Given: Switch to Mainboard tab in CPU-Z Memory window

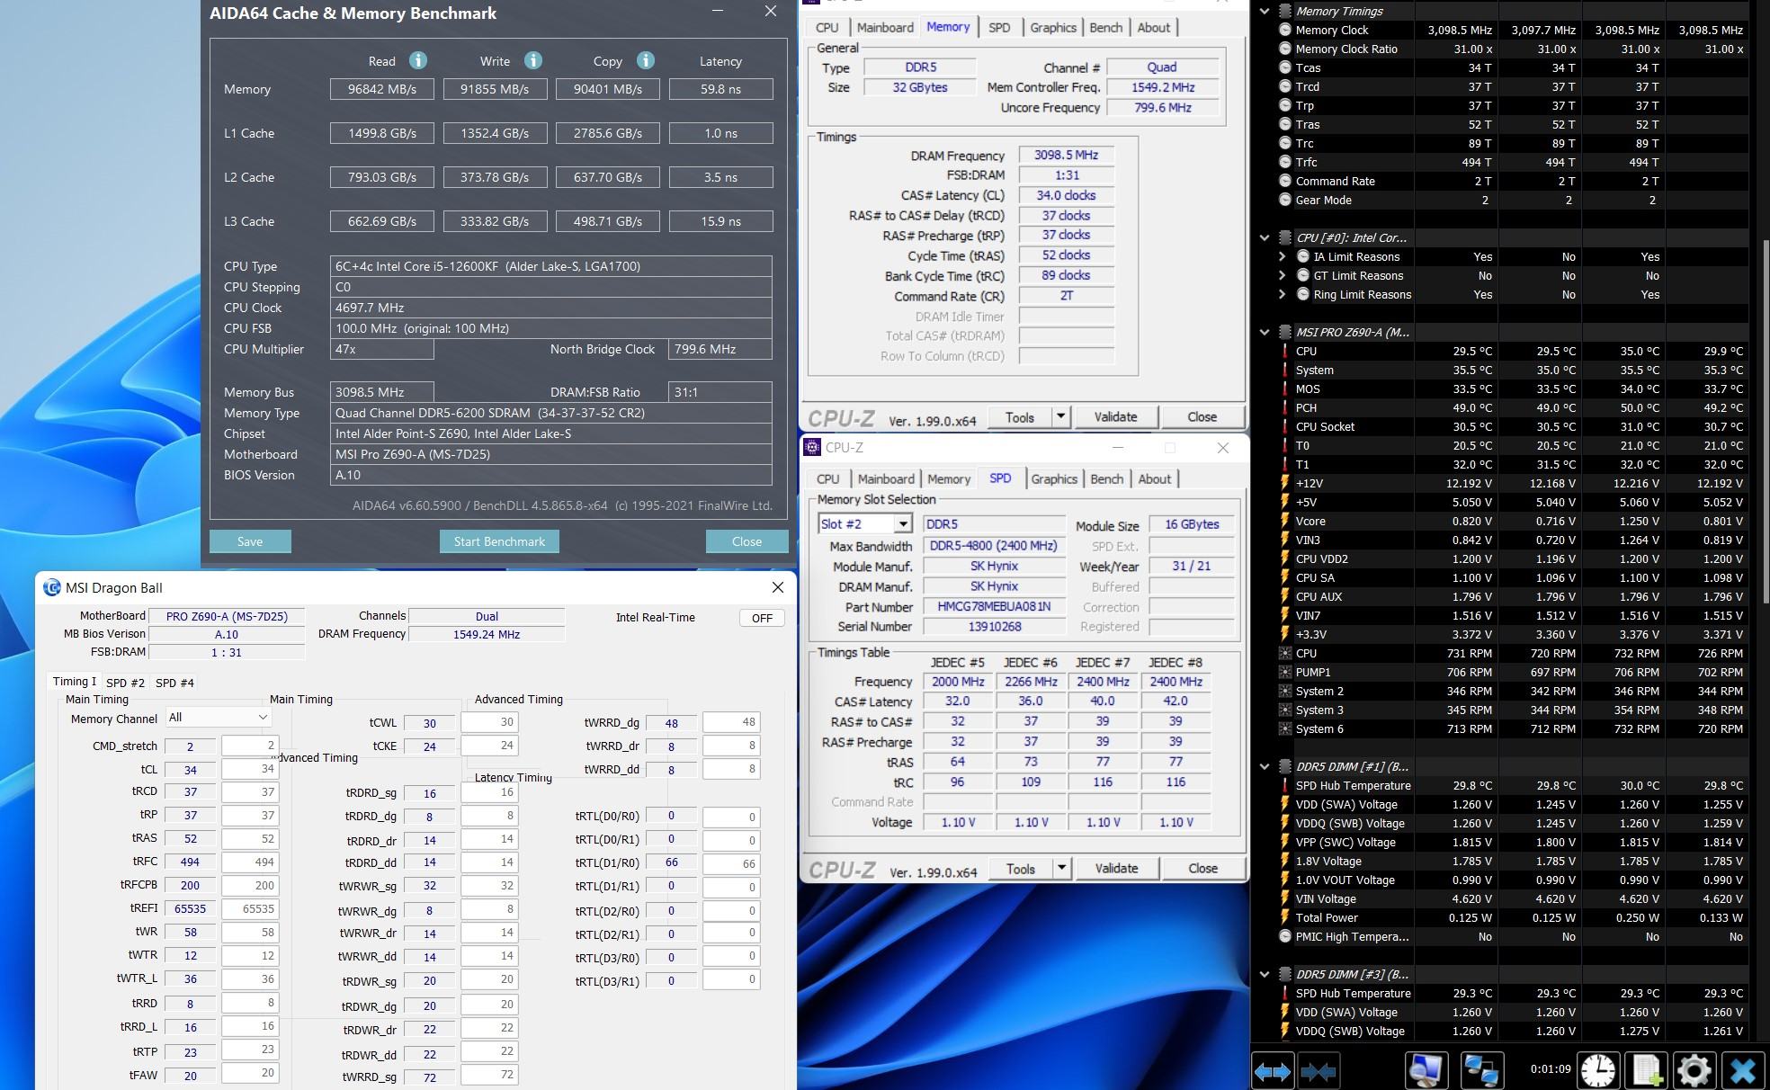Looking at the screenshot, I should 885,27.
